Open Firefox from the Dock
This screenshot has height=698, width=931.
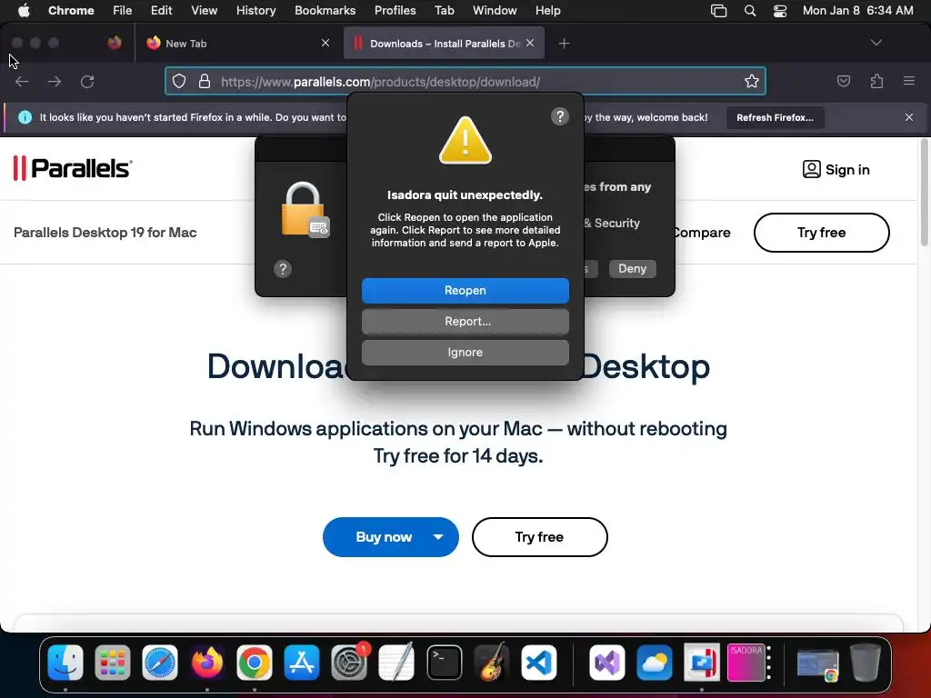point(207,663)
